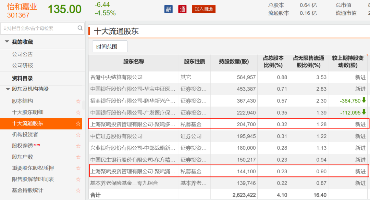Select shareholder 上海聚鸣投资-聚鸣涌 row name
Image resolution: width=370 pixels, height=200 pixels.
point(133,172)
